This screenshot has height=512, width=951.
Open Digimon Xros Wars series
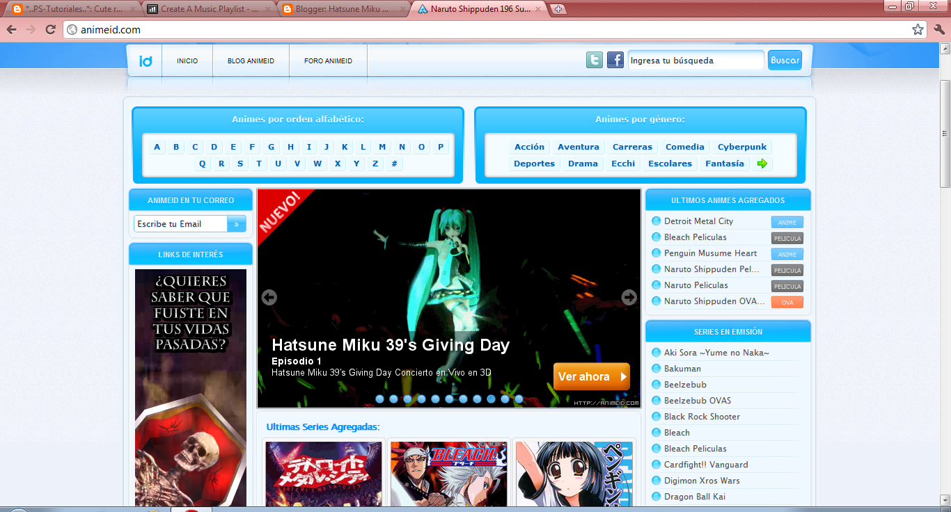(x=702, y=481)
